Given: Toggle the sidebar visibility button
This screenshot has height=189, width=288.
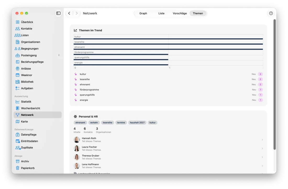Looking at the screenshot, I should coord(58,13).
